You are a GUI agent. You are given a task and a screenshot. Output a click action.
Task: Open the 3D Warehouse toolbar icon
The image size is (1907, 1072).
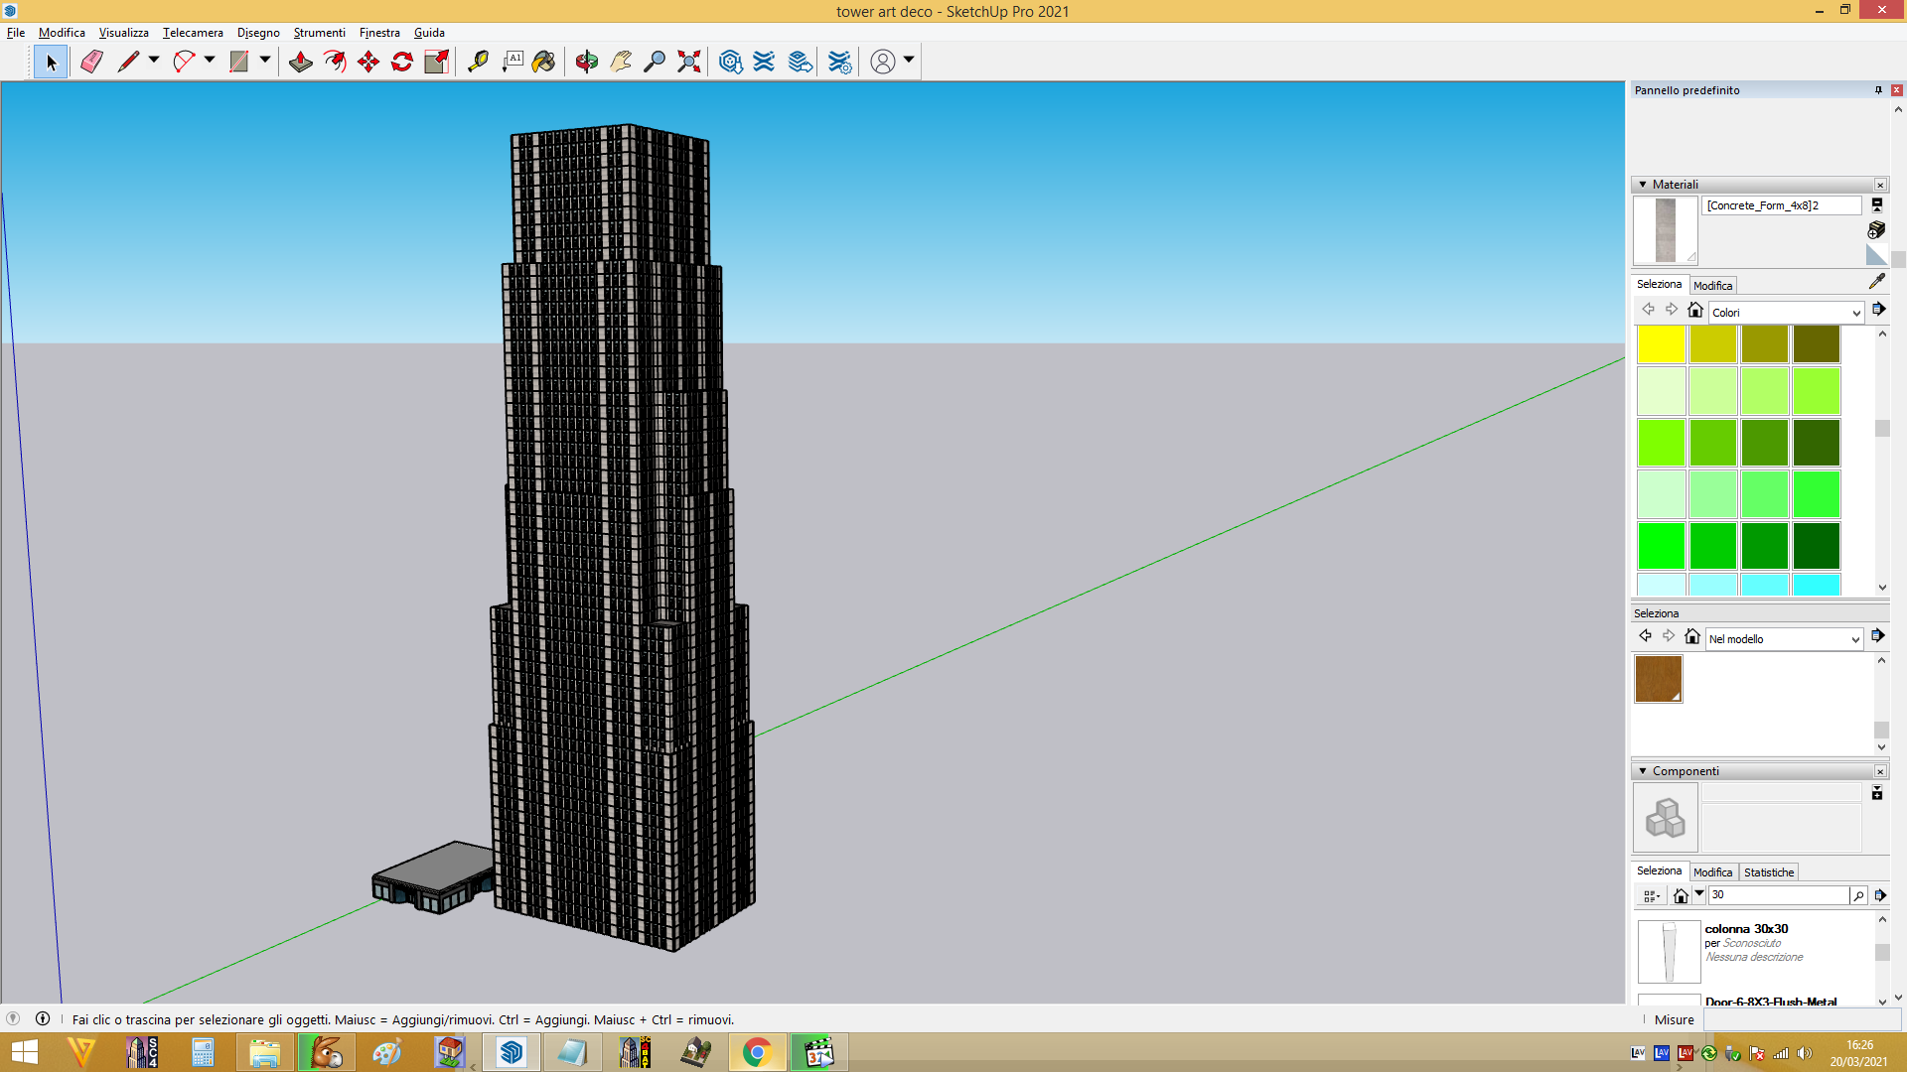pyautogui.click(x=731, y=62)
